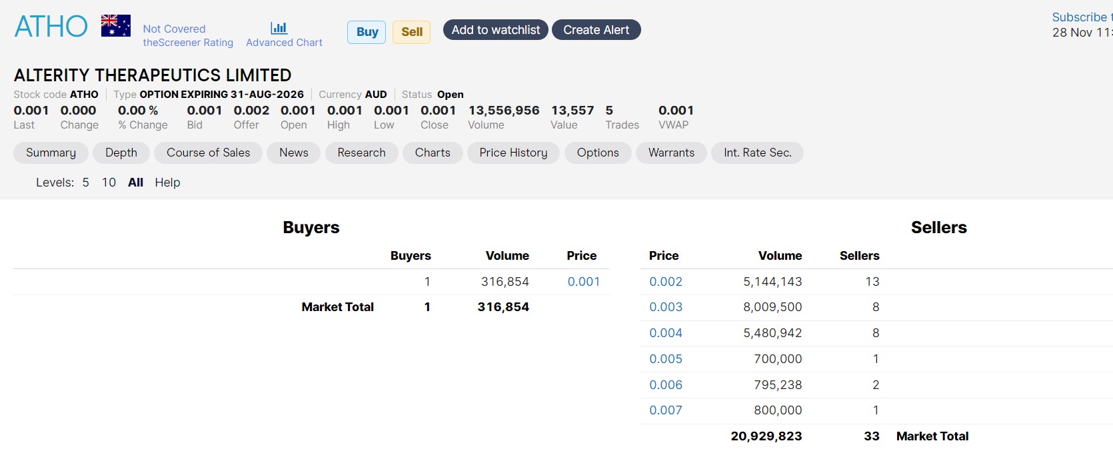Click seller volume 795,238

coord(778,385)
